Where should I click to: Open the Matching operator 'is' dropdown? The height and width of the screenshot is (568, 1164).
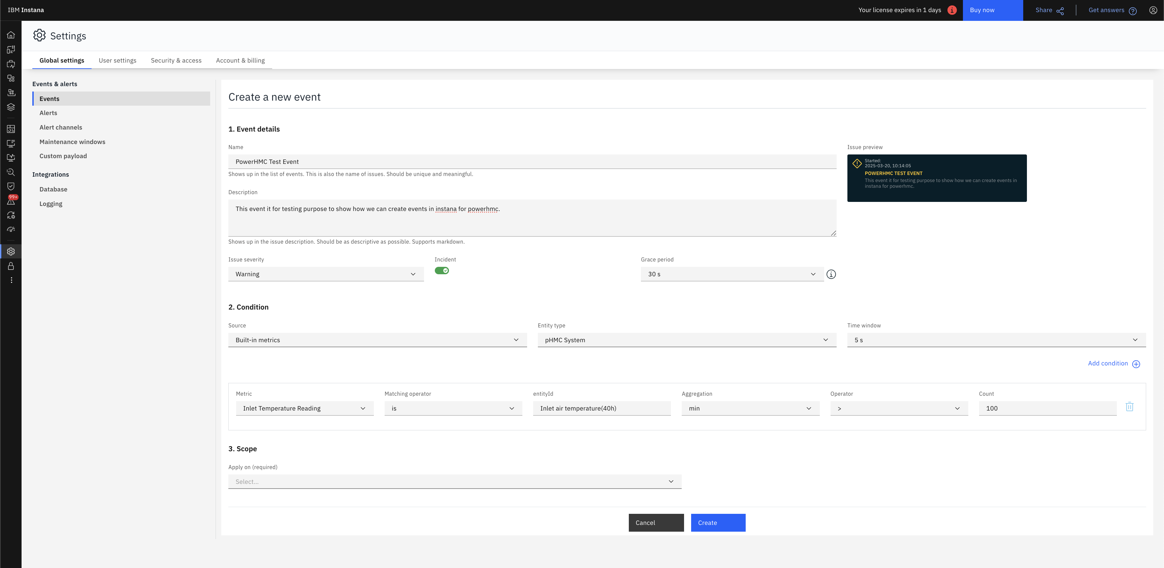coord(453,408)
